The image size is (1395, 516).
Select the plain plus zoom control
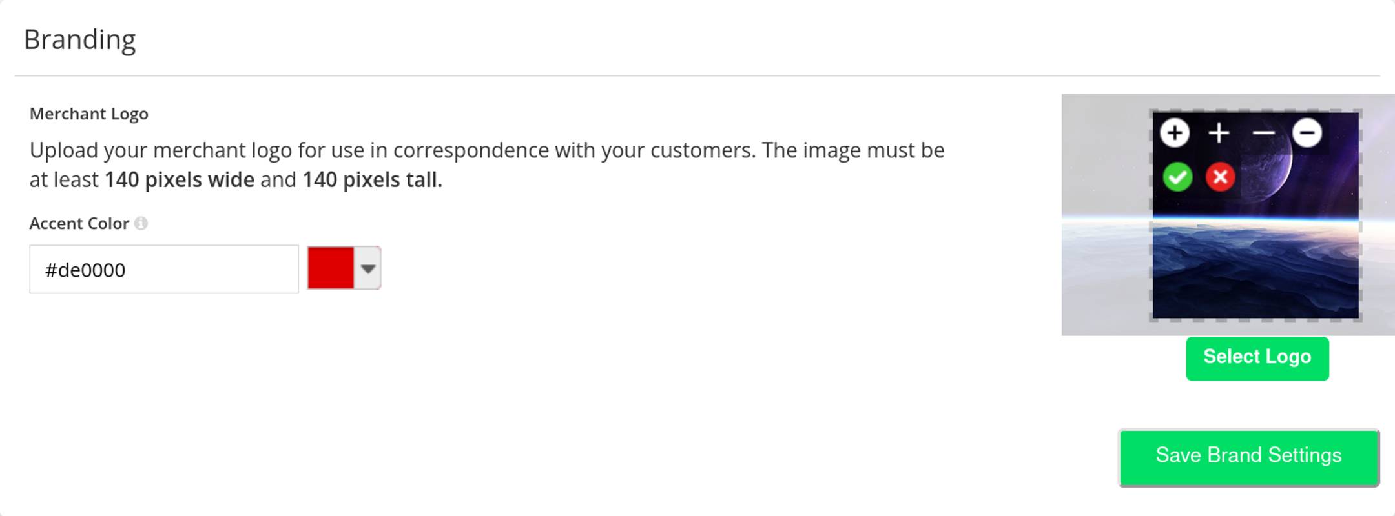pos(1219,132)
